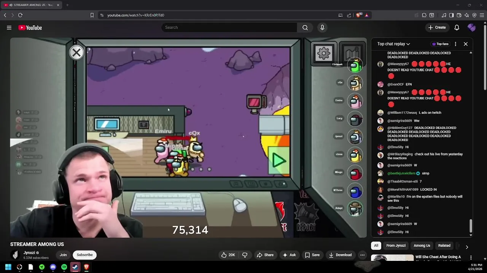
Task: Open Leo AI sparkle icon
Action: [x=467, y=15]
